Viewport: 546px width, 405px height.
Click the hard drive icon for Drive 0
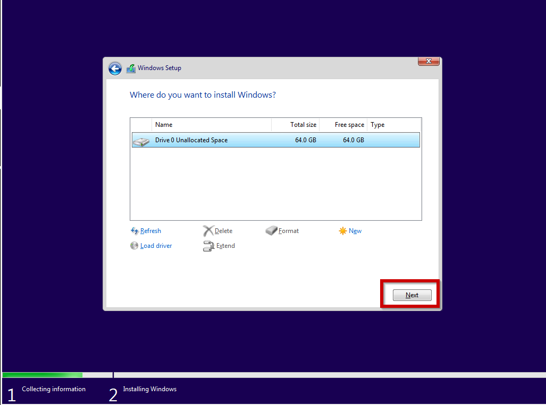point(141,142)
